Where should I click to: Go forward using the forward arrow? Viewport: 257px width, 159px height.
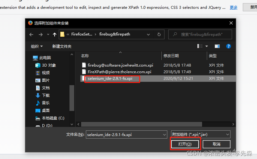click(x=41, y=35)
